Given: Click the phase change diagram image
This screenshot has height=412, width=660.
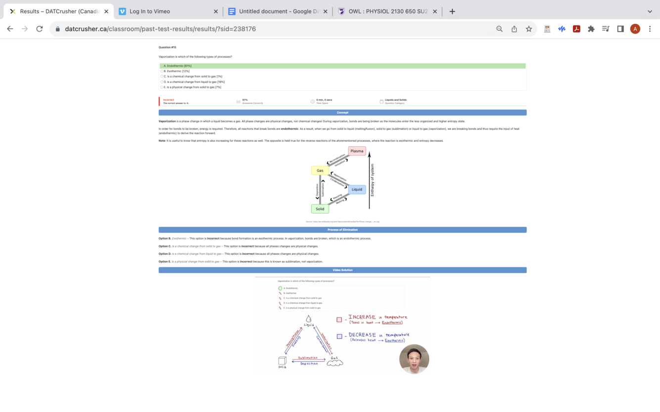Looking at the screenshot, I should [343, 180].
